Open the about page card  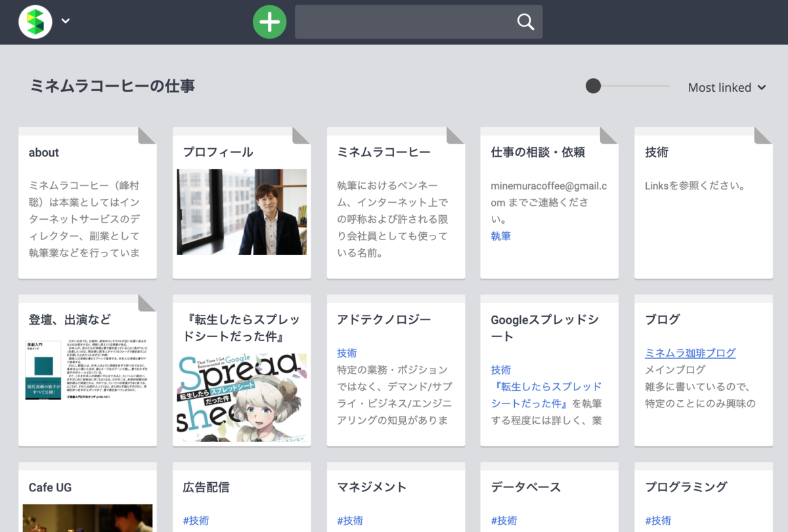point(87,203)
